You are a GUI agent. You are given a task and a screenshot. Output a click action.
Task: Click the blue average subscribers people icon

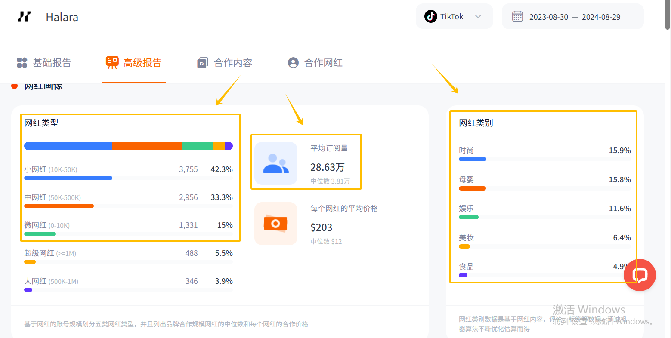click(x=276, y=163)
